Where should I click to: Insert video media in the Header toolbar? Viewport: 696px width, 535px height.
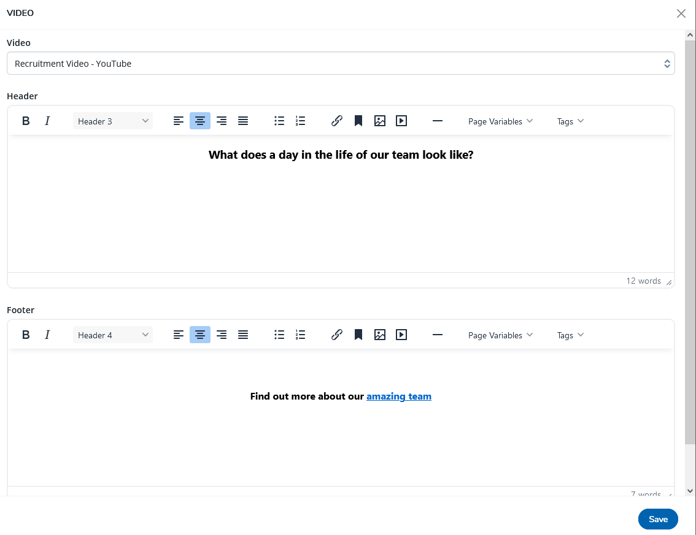[x=401, y=121]
